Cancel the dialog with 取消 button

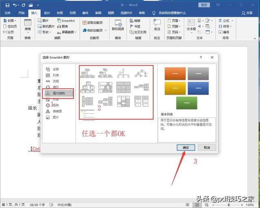pos(207,147)
